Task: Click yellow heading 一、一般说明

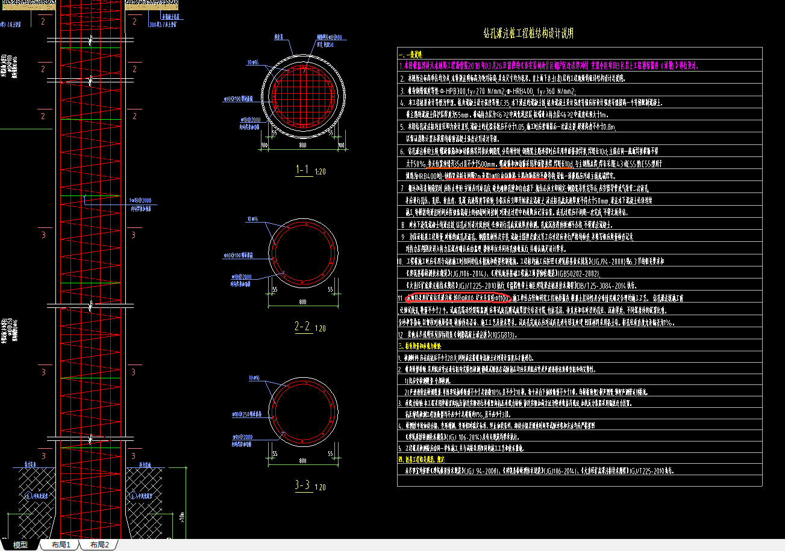Action: [410, 54]
